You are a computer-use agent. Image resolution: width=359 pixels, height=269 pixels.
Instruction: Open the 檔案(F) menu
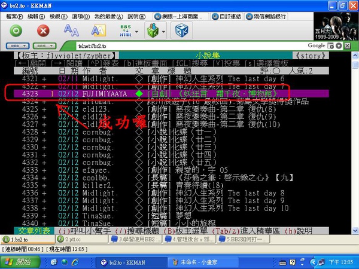click(x=14, y=17)
